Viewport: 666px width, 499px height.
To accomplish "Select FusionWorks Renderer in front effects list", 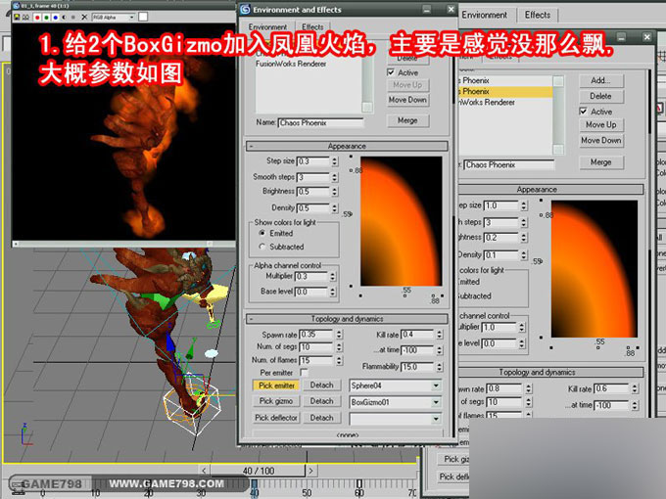I will (x=291, y=64).
